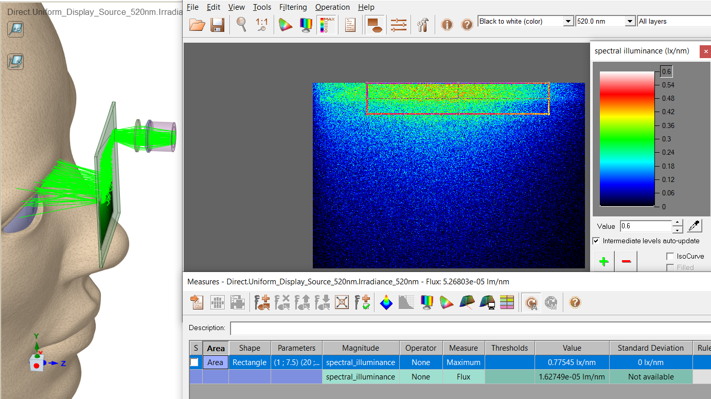Select the 0.77545 lx/nm value cell
711x399 pixels.
click(572, 362)
